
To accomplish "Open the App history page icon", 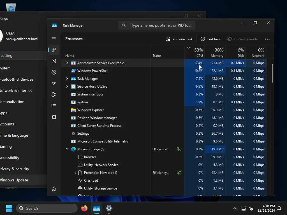I will [54, 72].
